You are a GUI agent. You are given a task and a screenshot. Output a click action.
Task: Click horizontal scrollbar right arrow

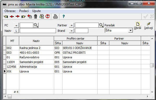pyautogui.click(x=148, y=96)
